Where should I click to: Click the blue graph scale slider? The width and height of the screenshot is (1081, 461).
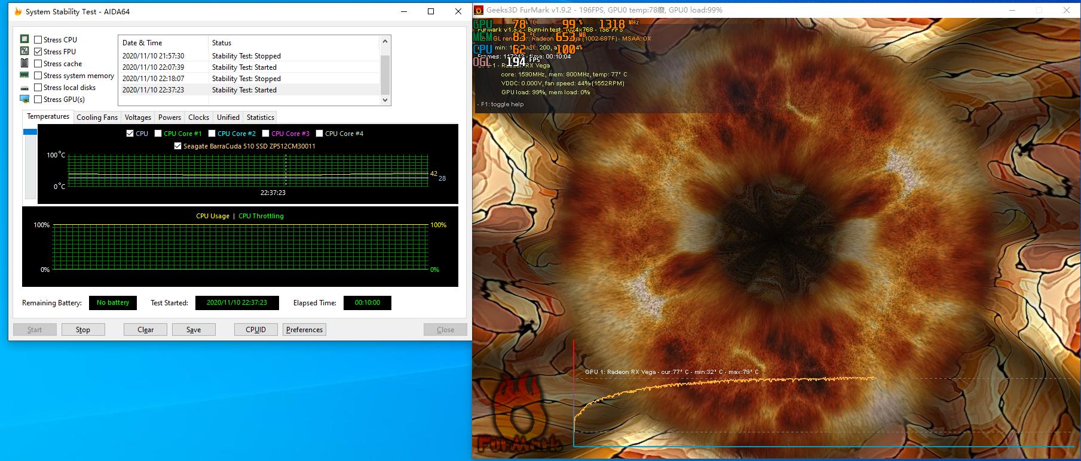pyautogui.click(x=30, y=132)
